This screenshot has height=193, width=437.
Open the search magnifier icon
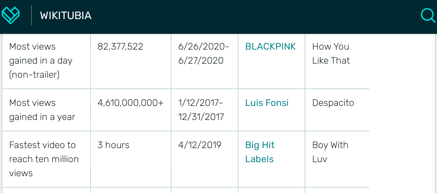428,15
